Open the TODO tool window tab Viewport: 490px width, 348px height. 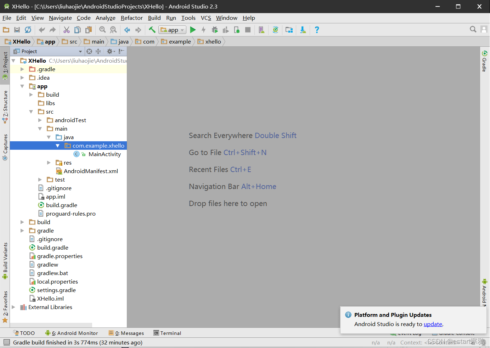[24, 333]
